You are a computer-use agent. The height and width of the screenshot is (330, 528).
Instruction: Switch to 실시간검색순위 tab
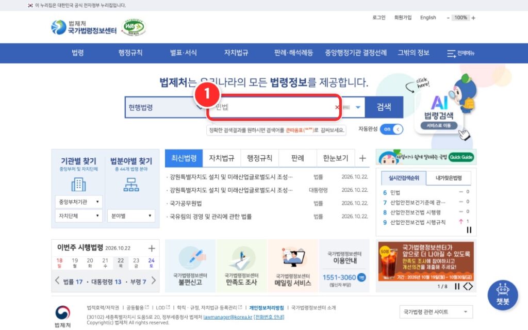click(404, 178)
